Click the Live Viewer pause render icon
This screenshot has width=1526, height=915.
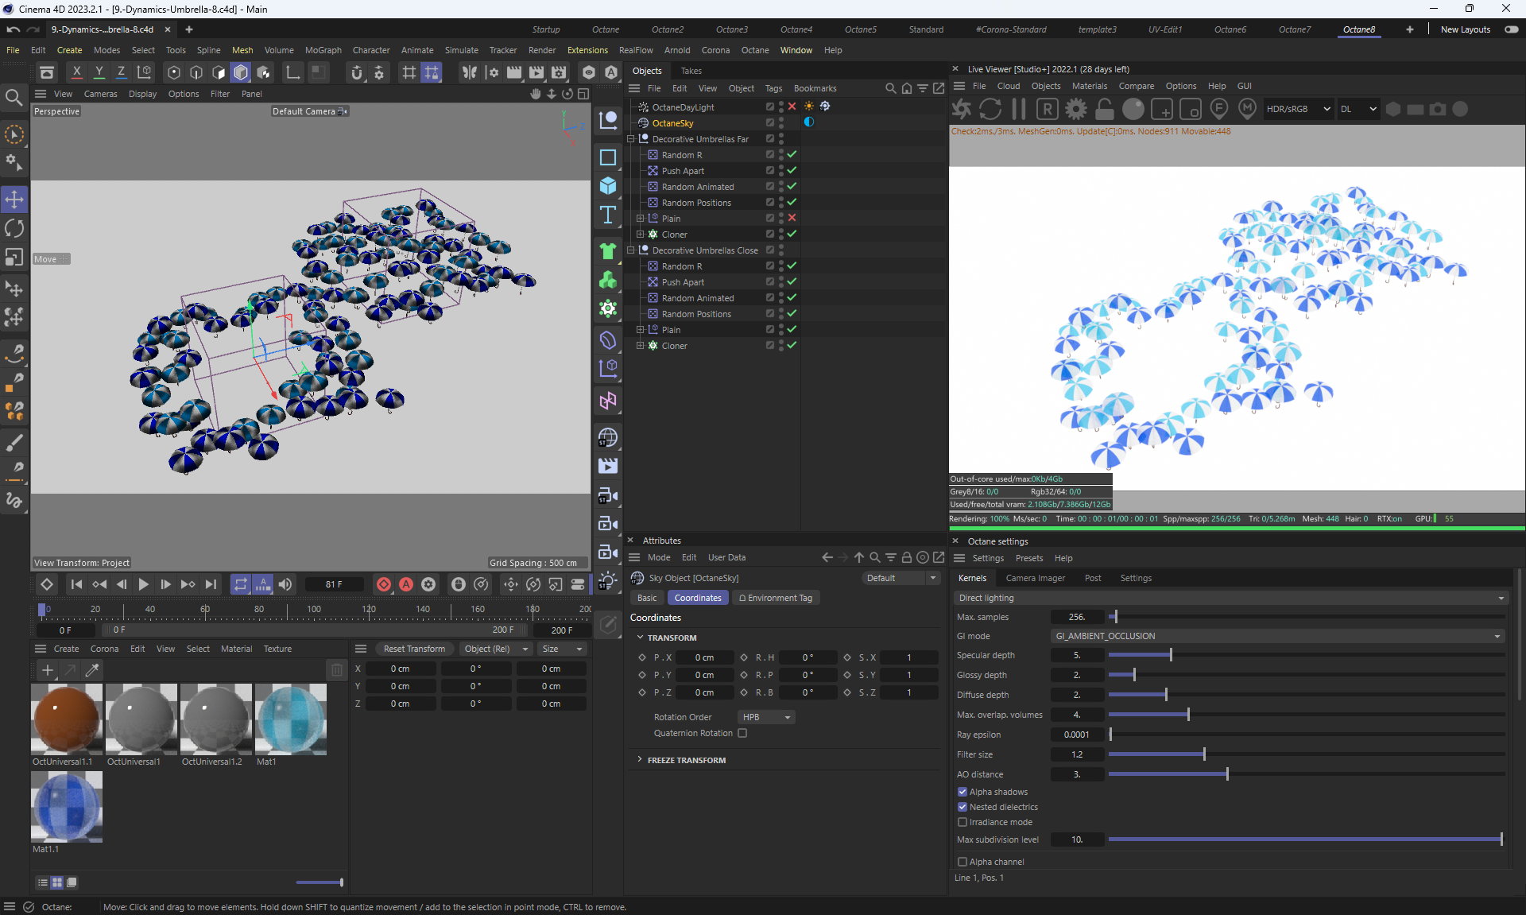[x=1019, y=109]
